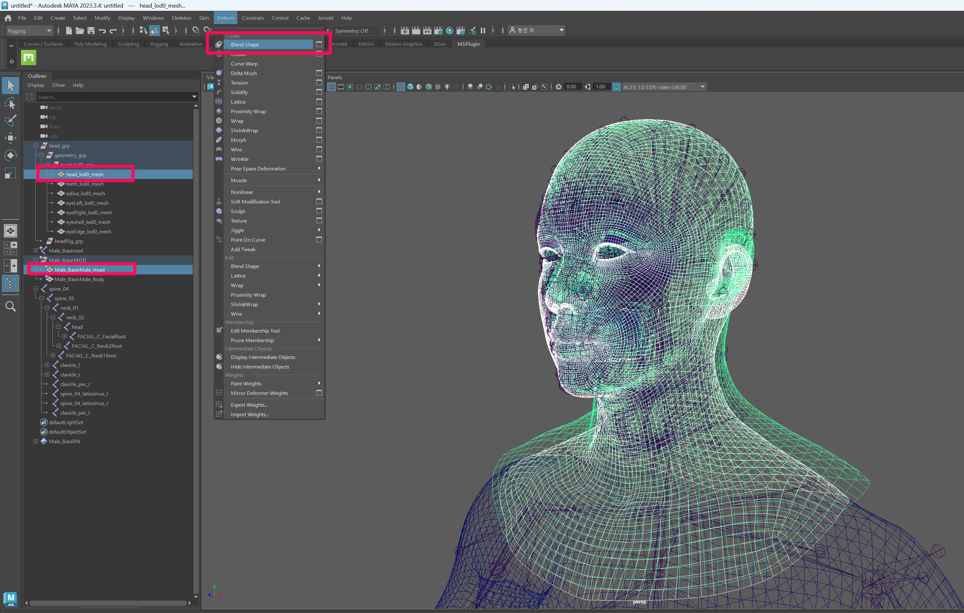Click the Save scene icon
Image resolution: width=964 pixels, height=613 pixels.
[91, 31]
